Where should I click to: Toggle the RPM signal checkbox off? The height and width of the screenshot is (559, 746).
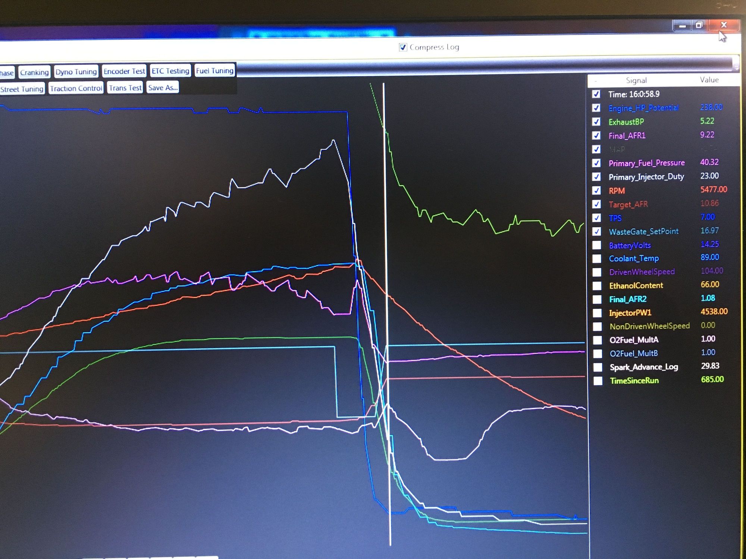[x=596, y=191]
